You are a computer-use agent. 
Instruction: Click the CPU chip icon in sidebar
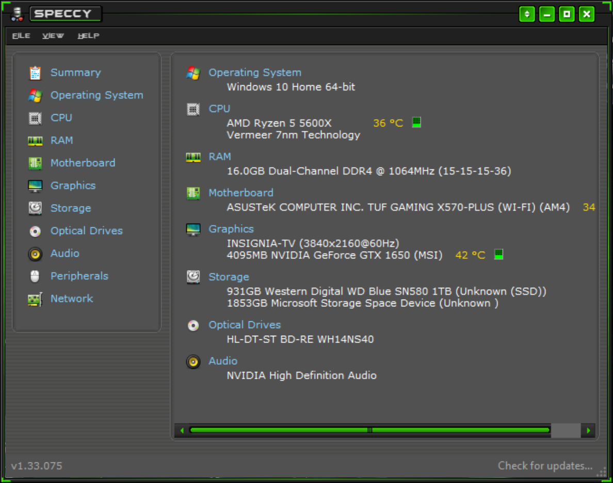35,118
